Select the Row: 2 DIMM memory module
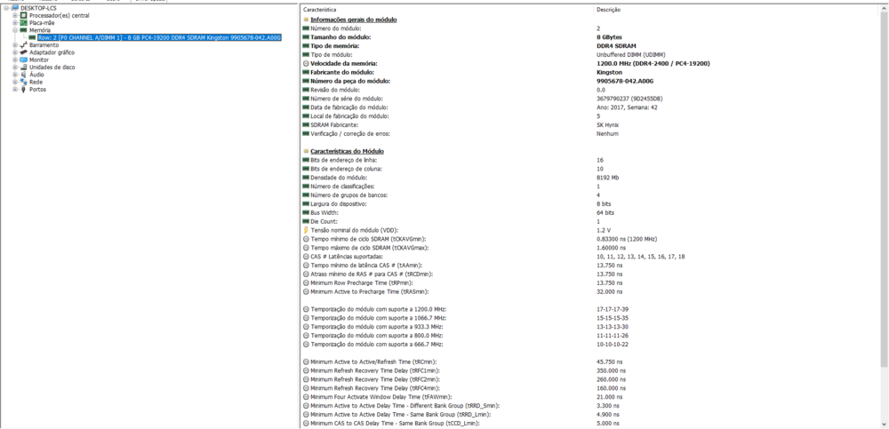The image size is (889, 429). coord(159,37)
